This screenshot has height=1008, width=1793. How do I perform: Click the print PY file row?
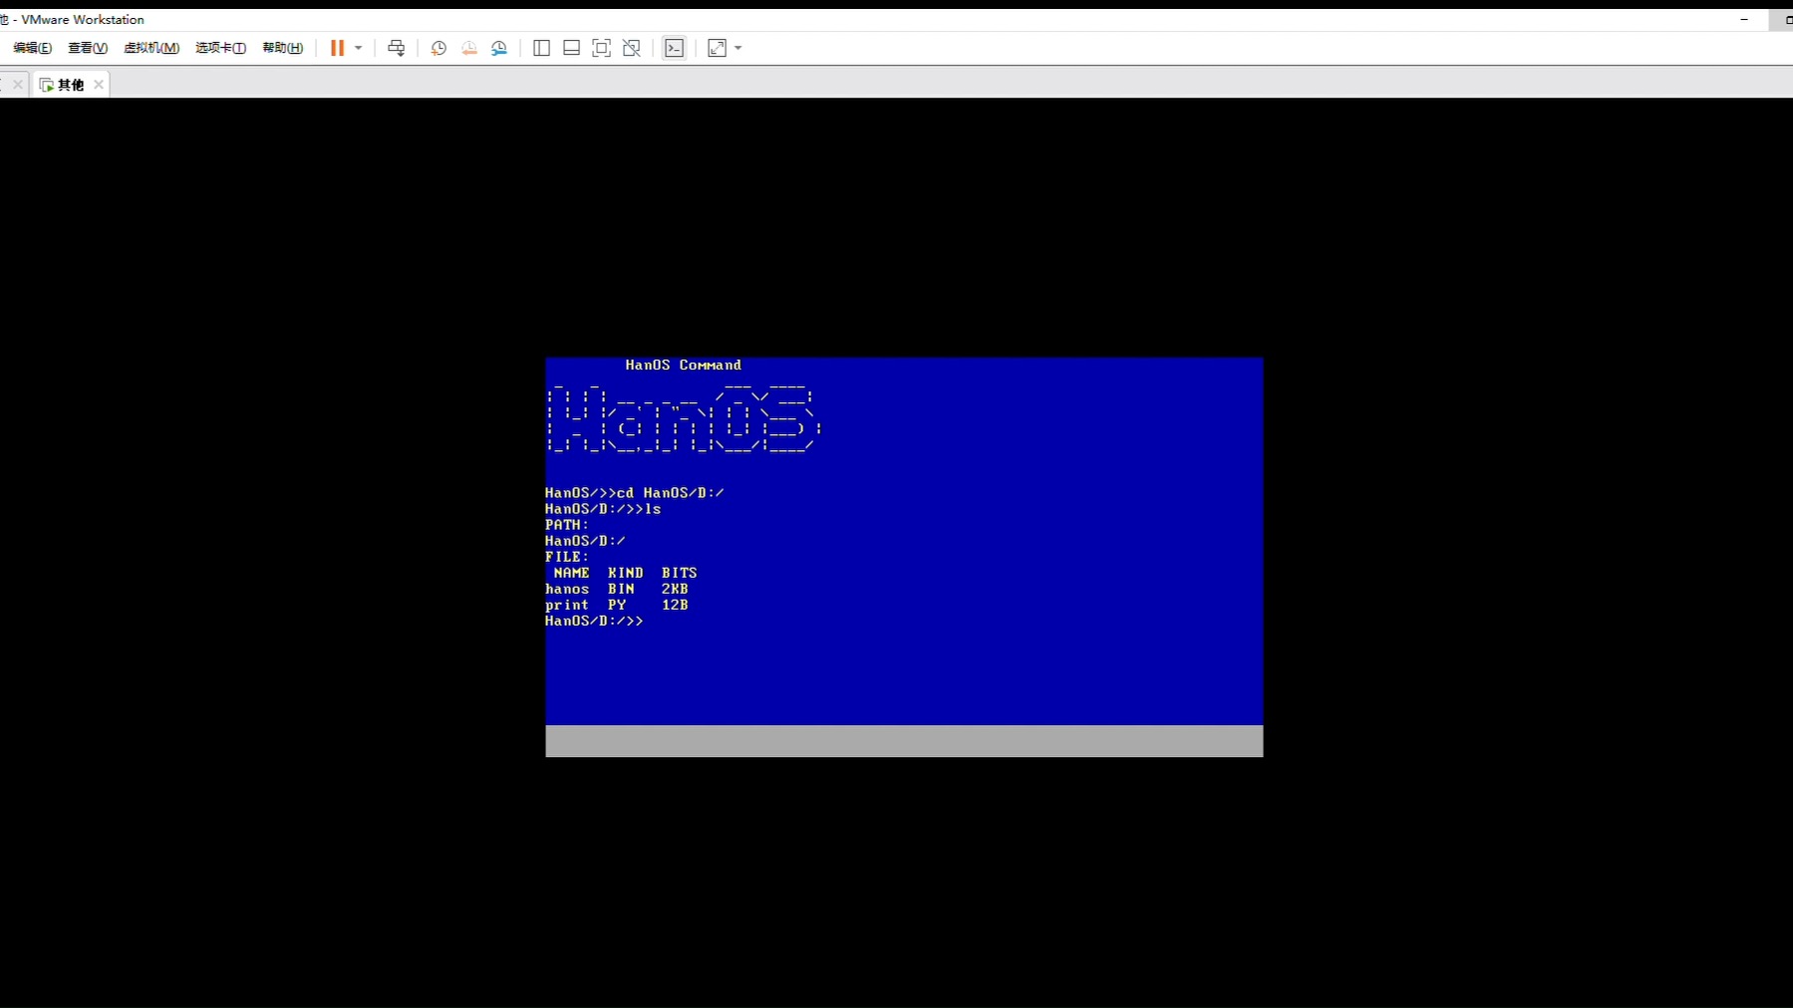[x=617, y=605]
